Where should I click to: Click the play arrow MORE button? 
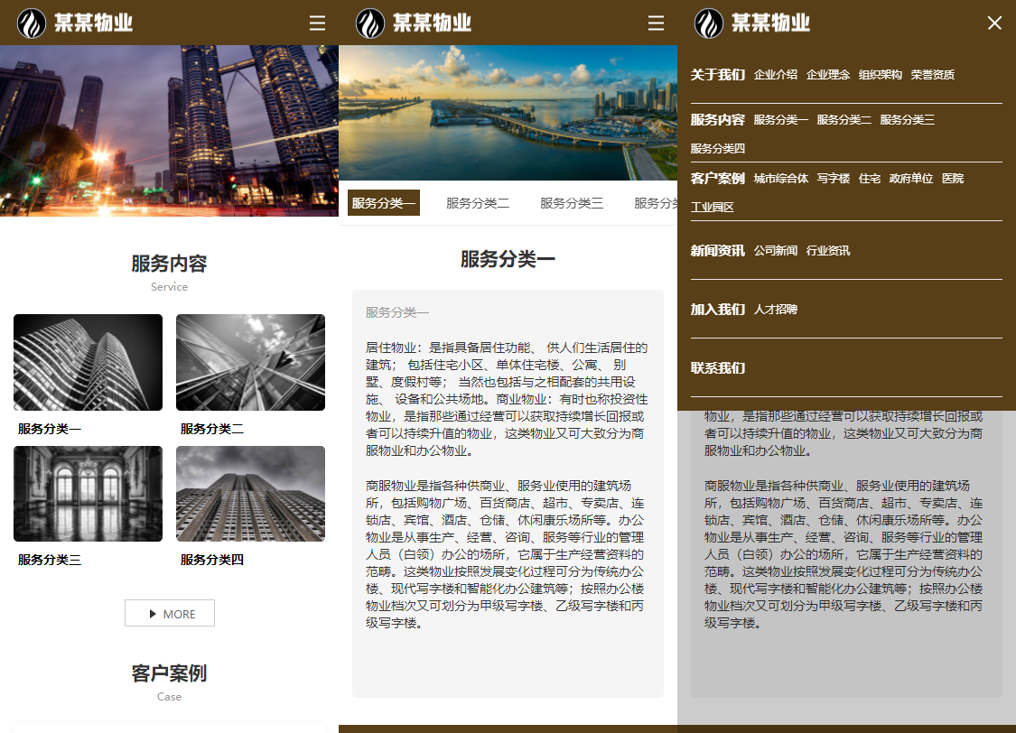170,613
